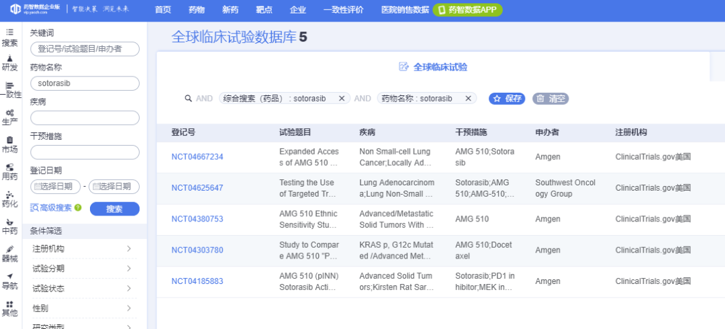Open the 一致性 sidebar icon
This screenshot has height=329, width=725.
[11, 90]
